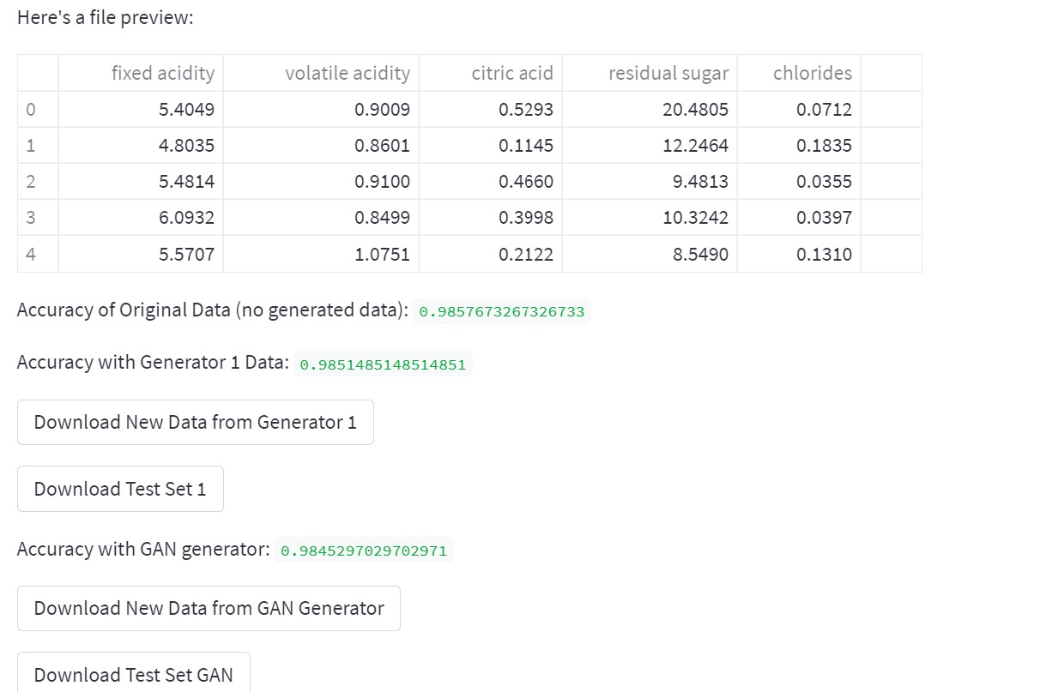Select row index 3 in the table
Viewport: 1058px width, 692px height.
pyautogui.click(x=32, y=218)
